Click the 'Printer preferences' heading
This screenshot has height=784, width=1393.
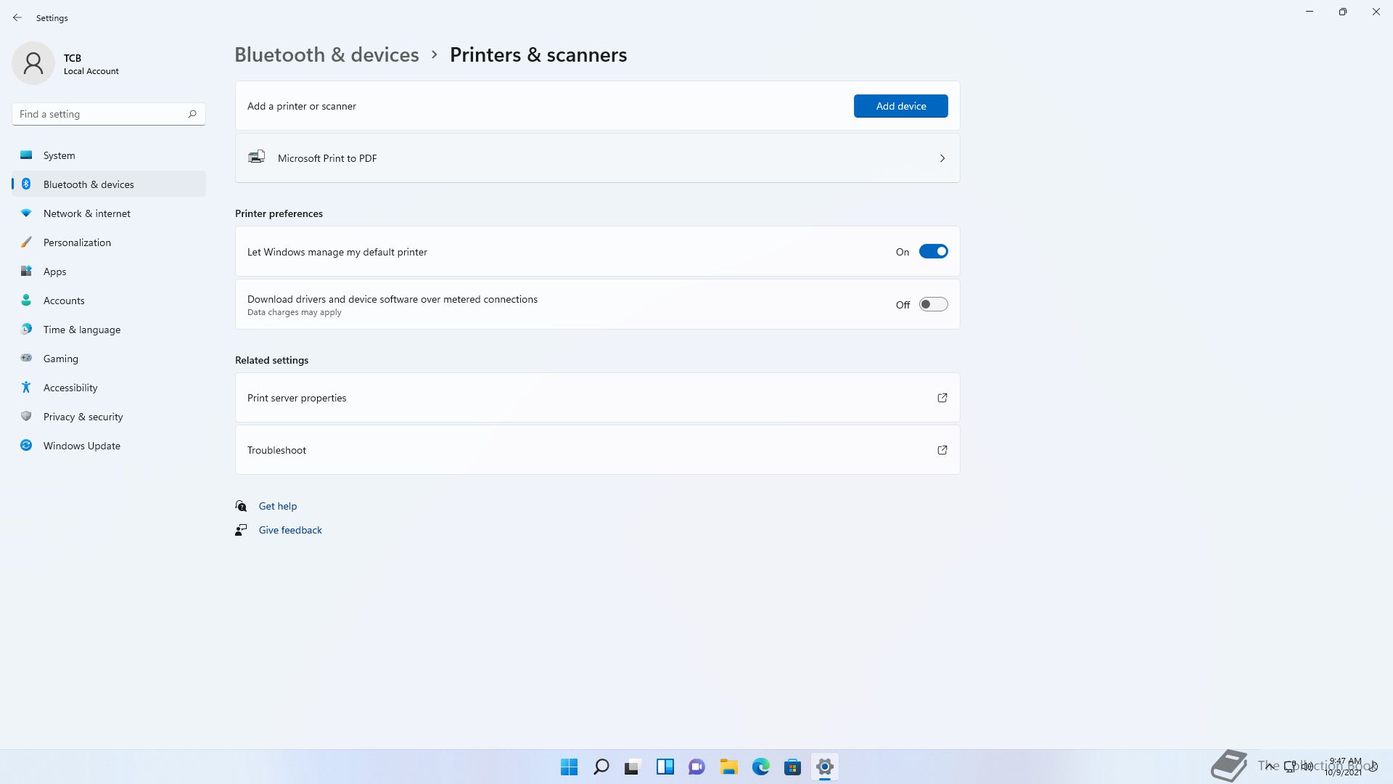click(x=279, y=213)
